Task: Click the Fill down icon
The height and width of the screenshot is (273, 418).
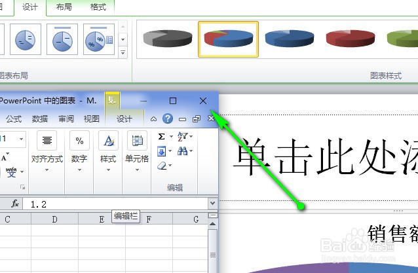Action: tap(162, 151)
